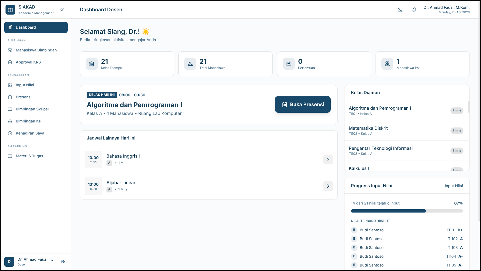Click the Materi & Tugas book icon
481x271 pixels.
10,156
